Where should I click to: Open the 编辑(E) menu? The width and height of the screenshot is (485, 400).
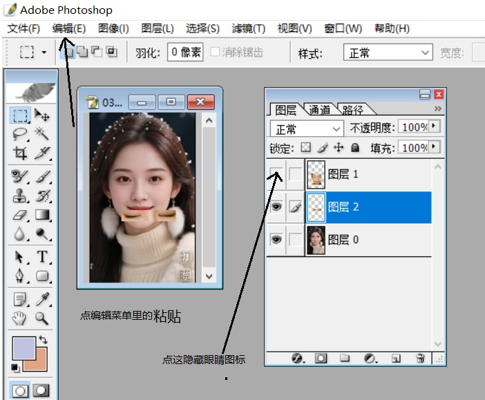[68, 28]
